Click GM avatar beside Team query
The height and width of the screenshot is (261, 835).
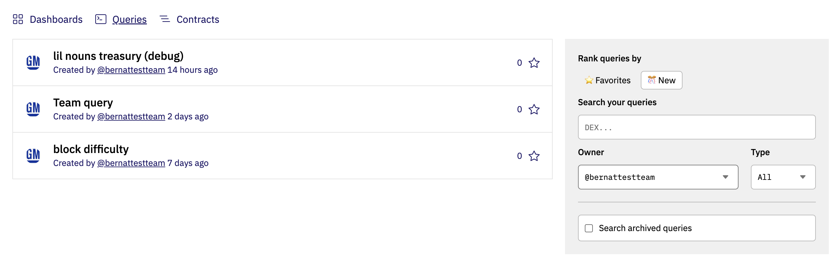click(x=33, y=109)
